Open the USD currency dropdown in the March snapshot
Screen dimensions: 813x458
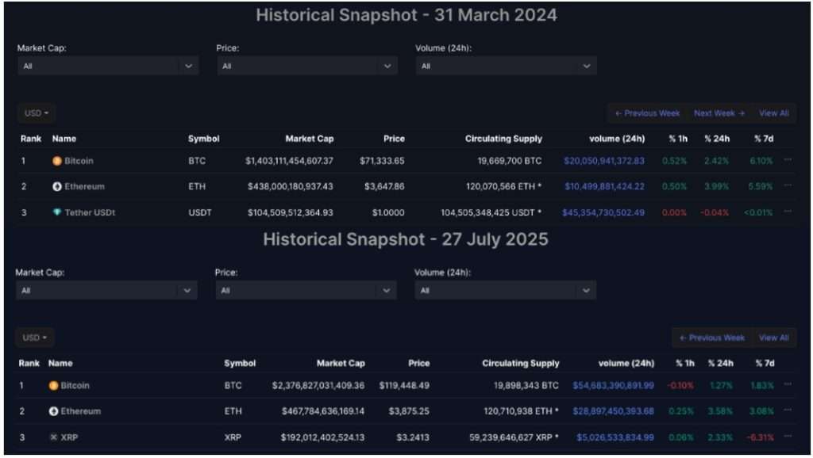36,113
